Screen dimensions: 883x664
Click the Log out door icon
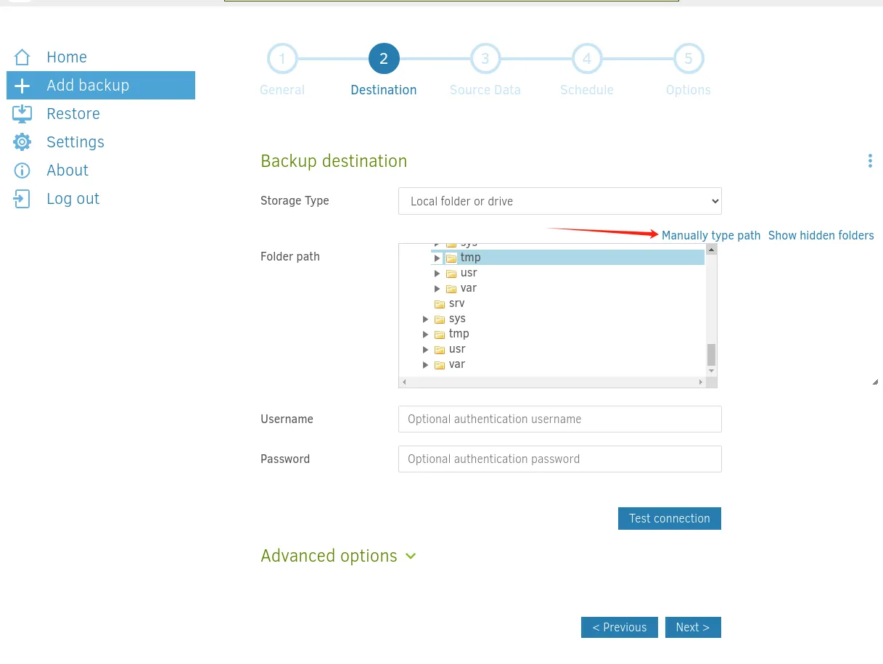tap(22, 199)
